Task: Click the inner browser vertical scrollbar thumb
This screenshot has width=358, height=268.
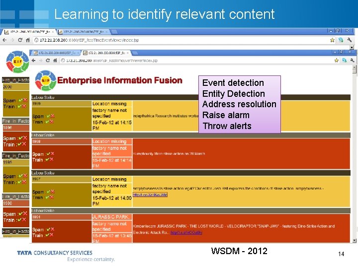Action: (x=355, y=71)
